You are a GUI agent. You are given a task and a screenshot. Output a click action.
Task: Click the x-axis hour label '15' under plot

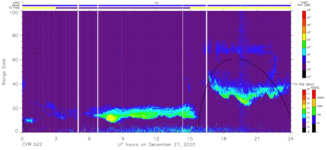[x=190, y=138]
